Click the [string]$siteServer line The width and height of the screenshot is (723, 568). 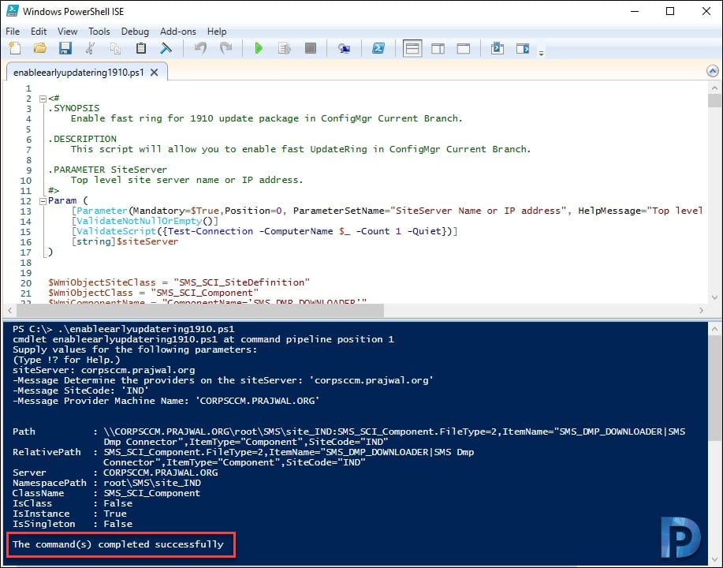tap(125, 241)
